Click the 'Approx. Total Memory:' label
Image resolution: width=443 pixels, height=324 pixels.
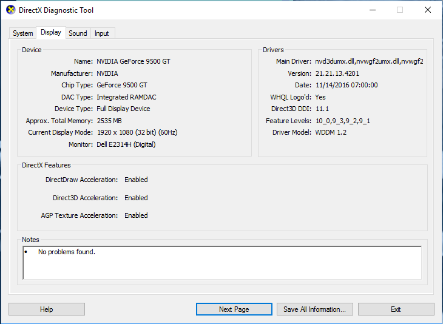(x=59, y=121)
